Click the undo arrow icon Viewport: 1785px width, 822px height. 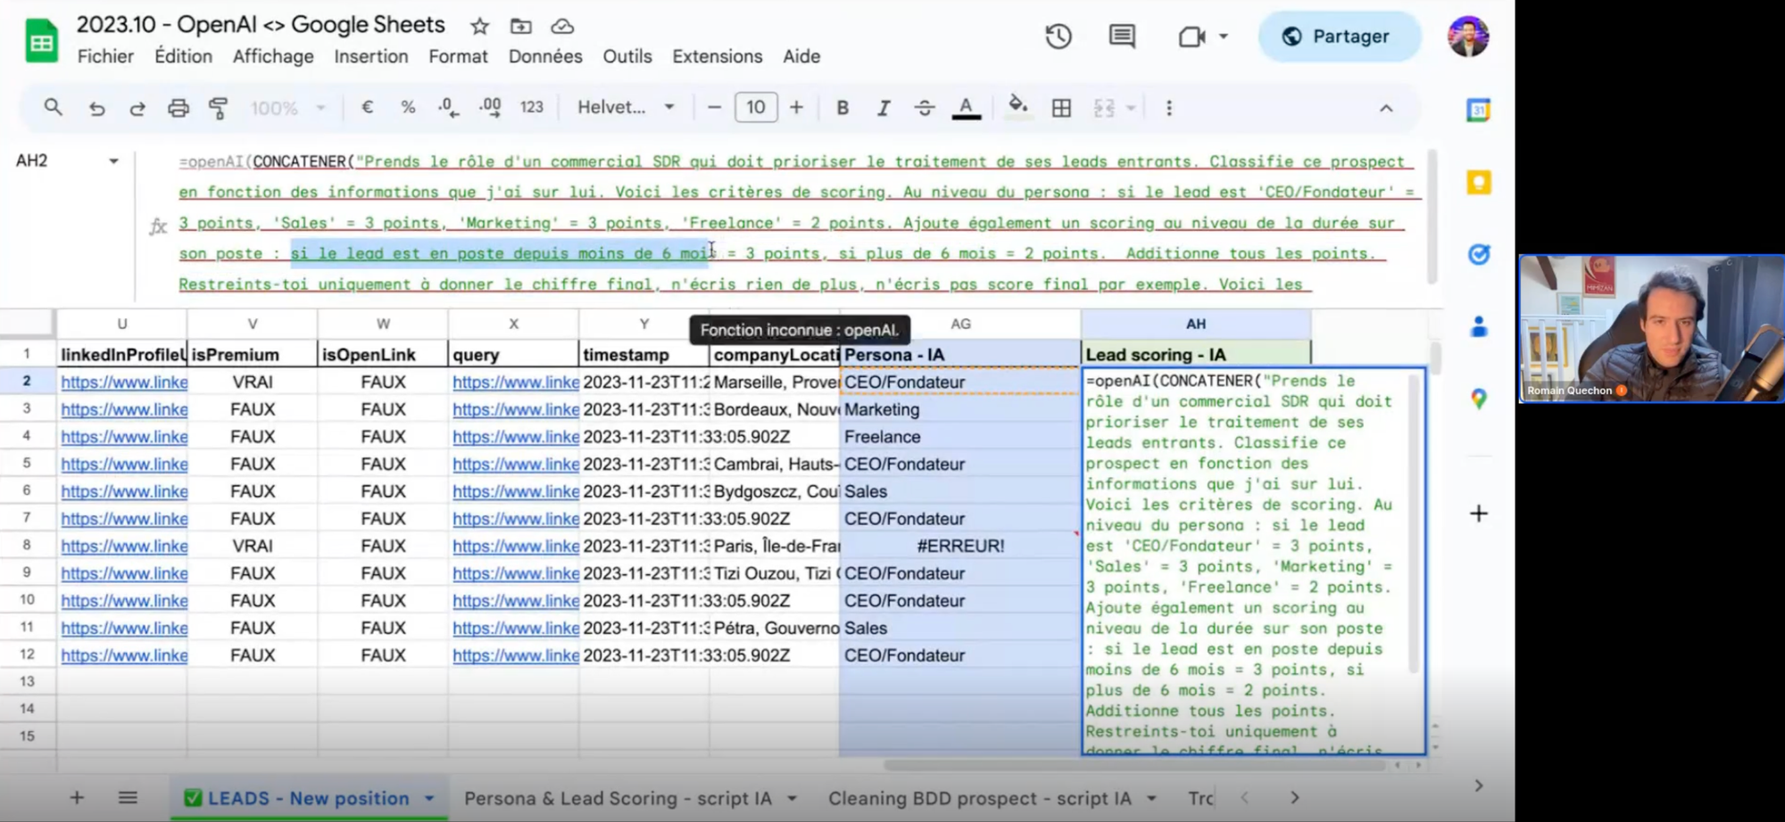click(96, 108)
